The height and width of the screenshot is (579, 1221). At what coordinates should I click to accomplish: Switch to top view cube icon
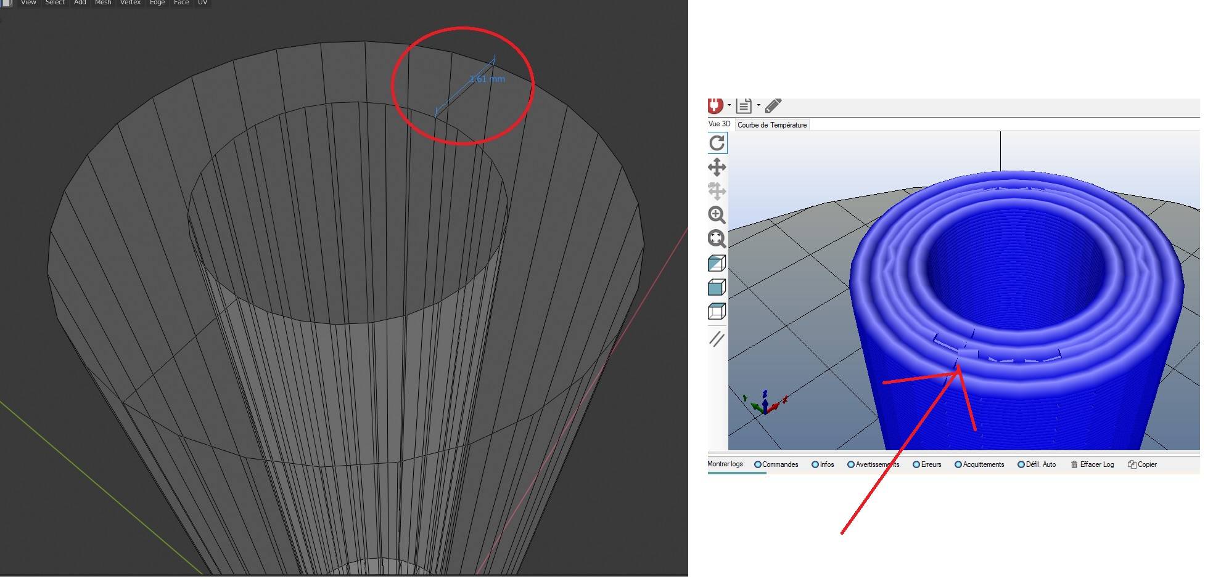[717, 312]
